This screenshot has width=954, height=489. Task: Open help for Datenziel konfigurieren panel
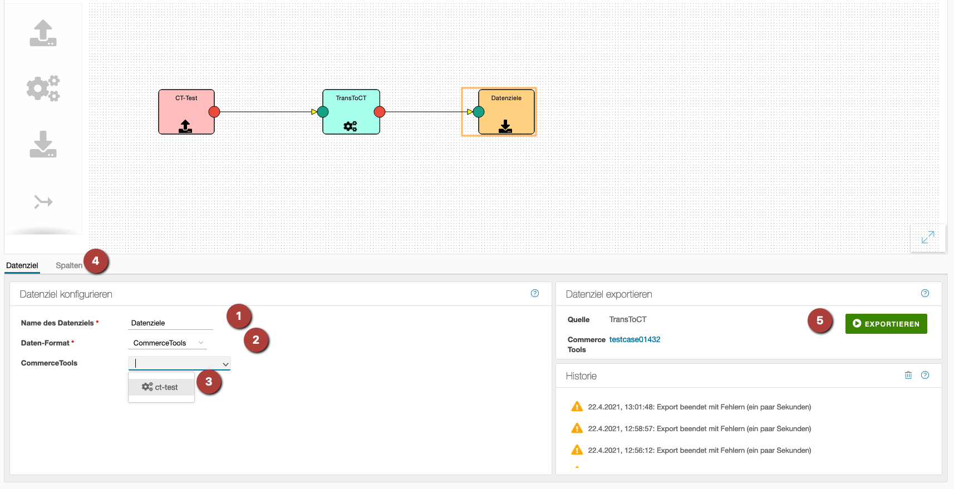point(534,294)
